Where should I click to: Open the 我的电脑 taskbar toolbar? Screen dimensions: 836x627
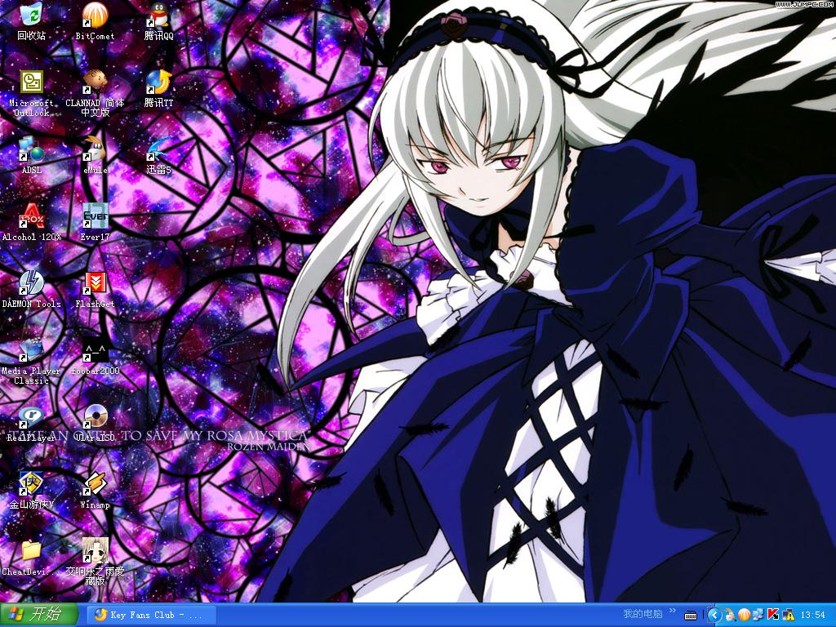(643, 614)
